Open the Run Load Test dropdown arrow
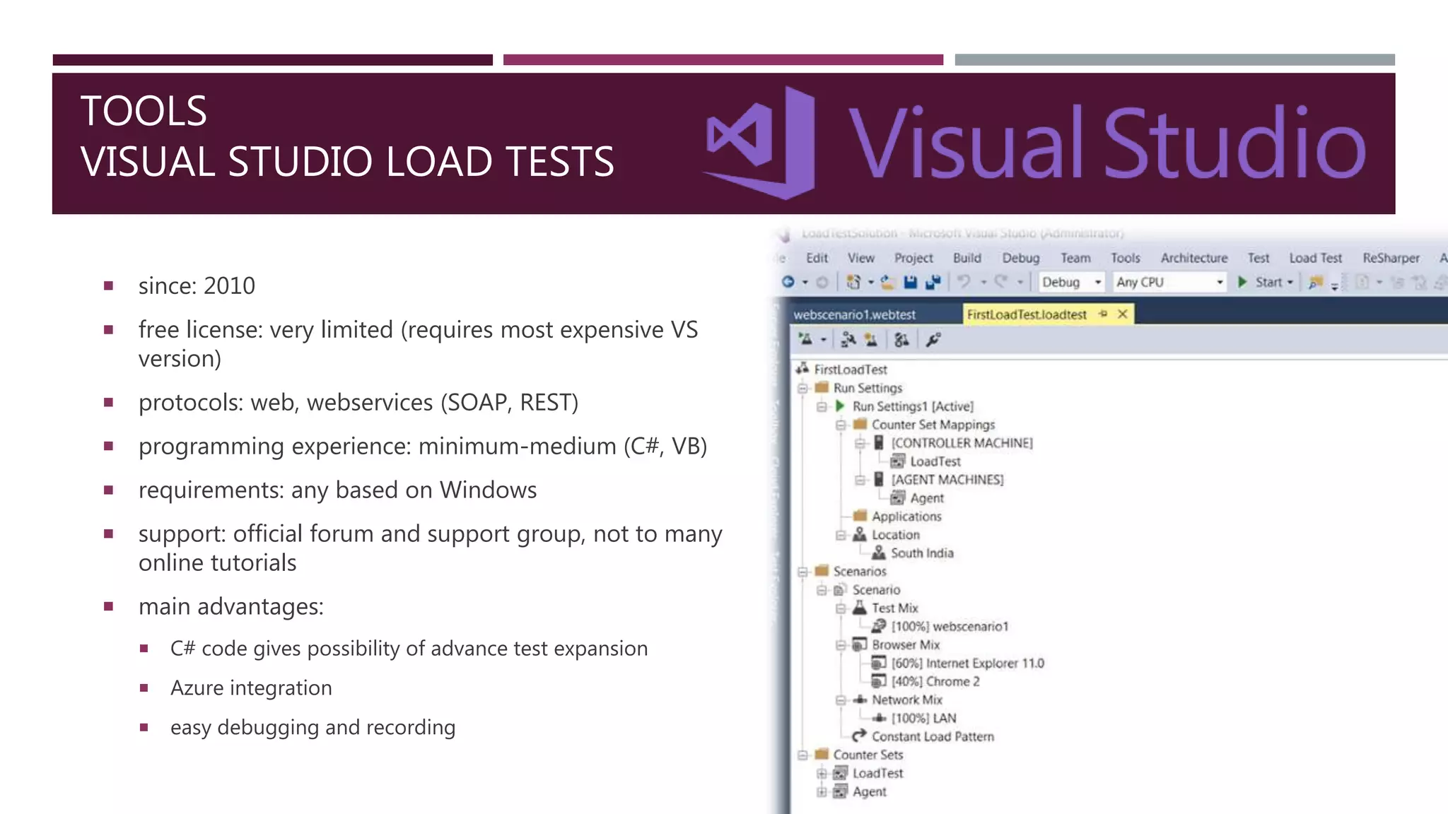Viewport: 1448px width, 814px height. click(x=824, y=340)
